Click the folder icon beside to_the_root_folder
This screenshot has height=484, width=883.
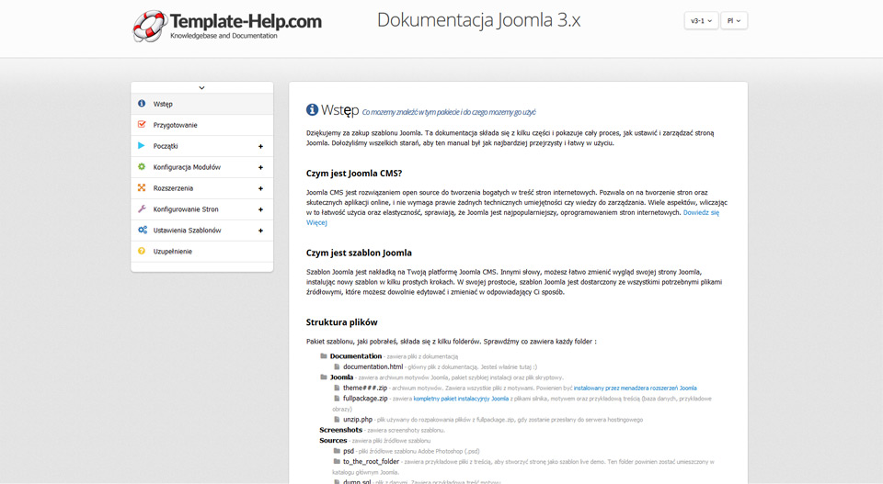coord(337,461)
